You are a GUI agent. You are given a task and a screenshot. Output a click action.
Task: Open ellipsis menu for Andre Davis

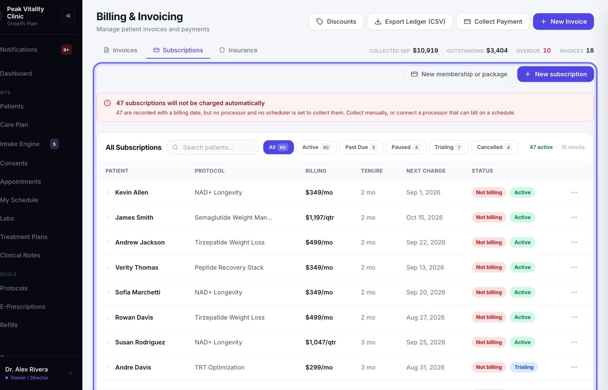574,367
